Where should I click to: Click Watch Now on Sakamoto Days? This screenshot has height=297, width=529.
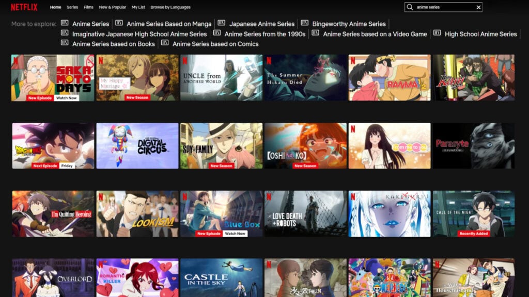(x=67, y=98)
